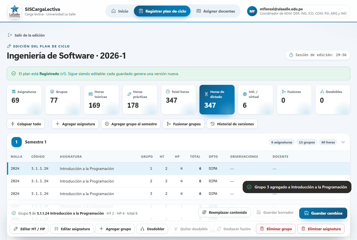Viewport: 357px width, 240px height.
Task: Select the Asignaturas stat card
Action: click(24, 100)
